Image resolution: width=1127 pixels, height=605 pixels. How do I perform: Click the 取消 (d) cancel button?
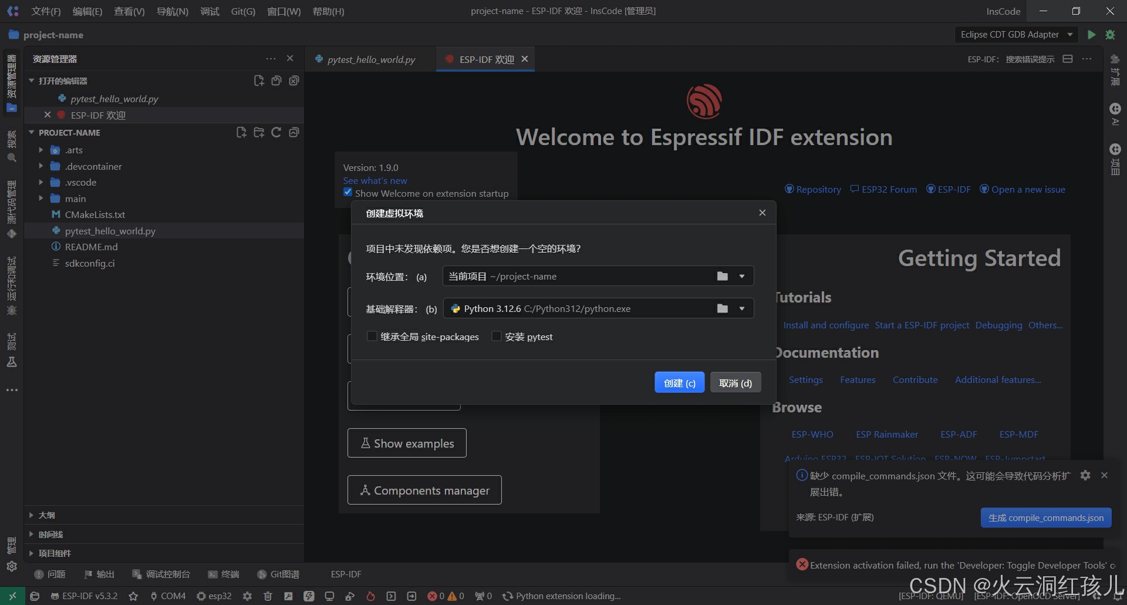pyautogui.click(x=735, y=382)
